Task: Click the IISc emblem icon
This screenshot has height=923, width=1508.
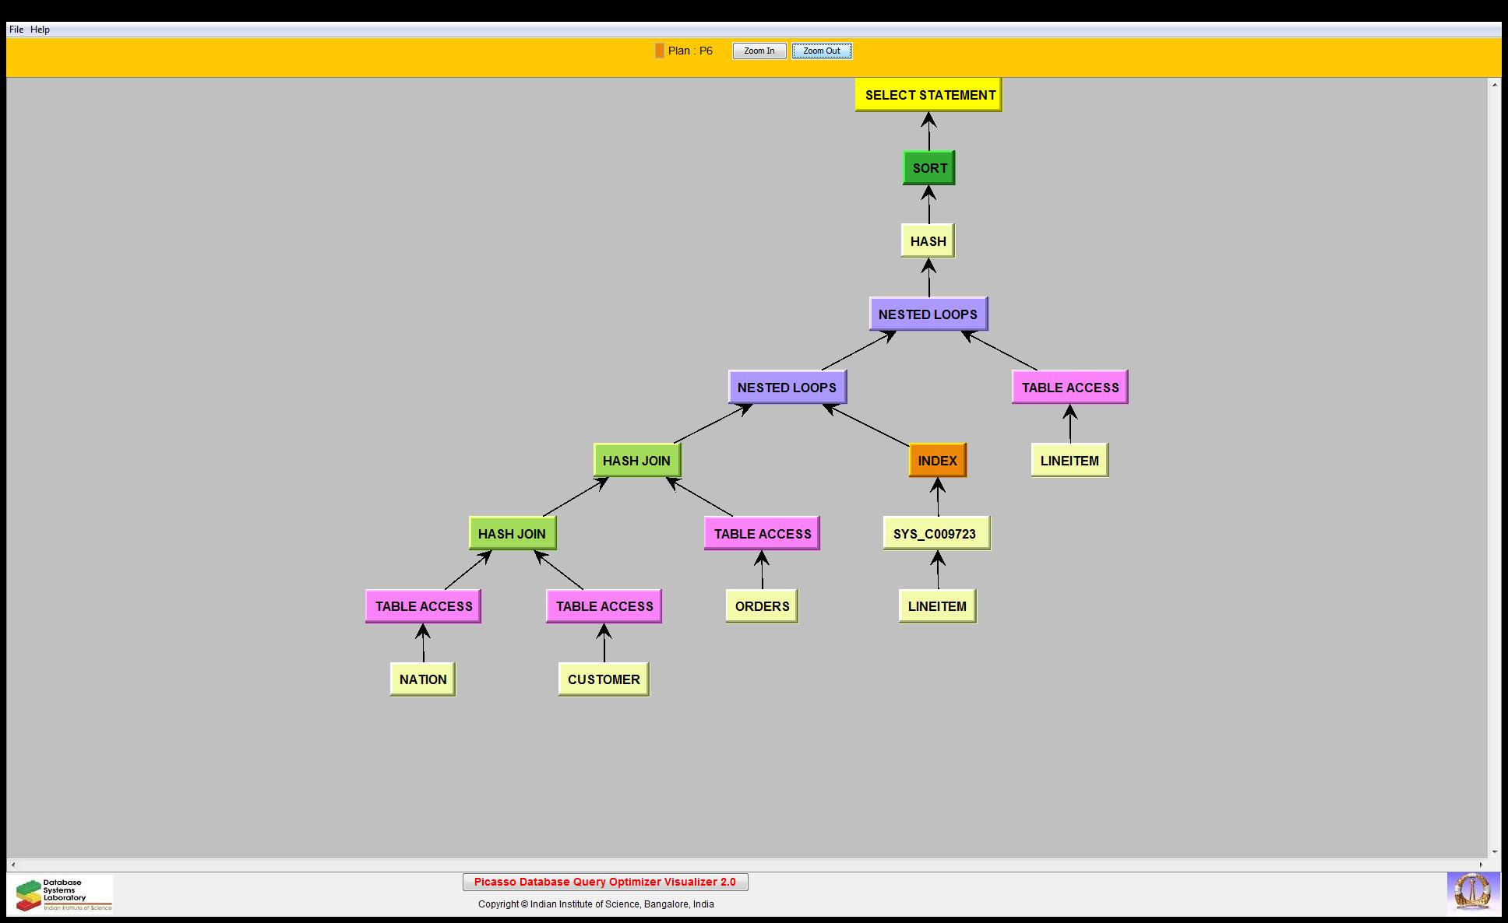Action: [x=1472, y=892]
